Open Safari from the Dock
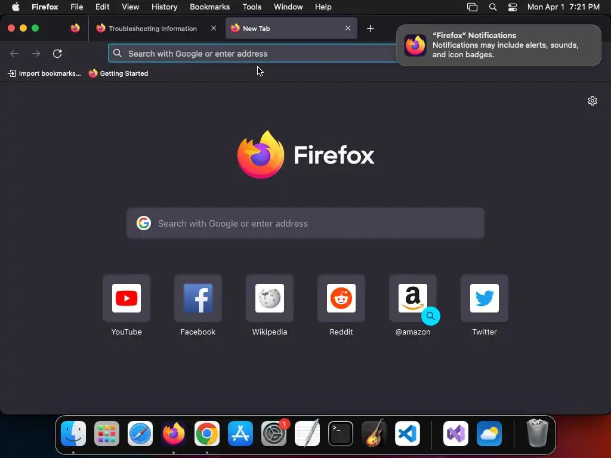Viewport: 611px width, 458px height. point(140,434)
